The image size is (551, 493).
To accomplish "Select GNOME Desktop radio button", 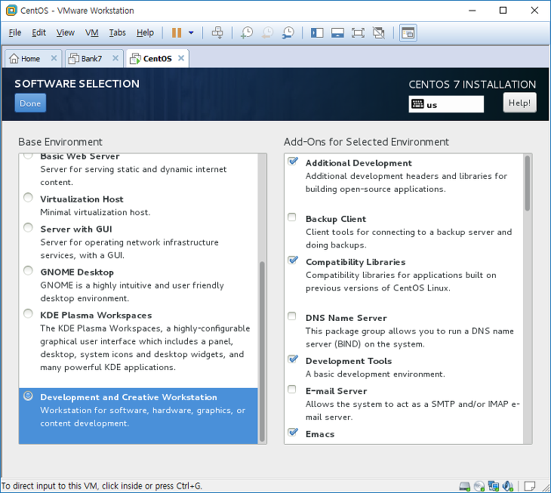I will point(28,270).
